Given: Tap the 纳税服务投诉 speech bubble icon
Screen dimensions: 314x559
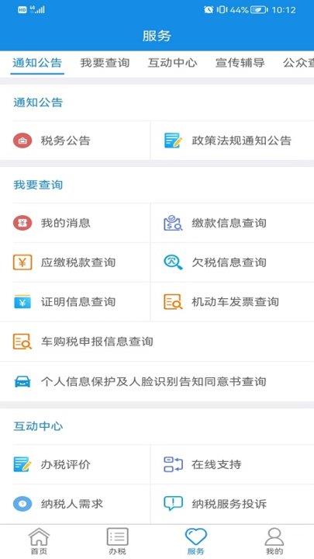Looking at the screenshot, I should click(x=174, y=504).
